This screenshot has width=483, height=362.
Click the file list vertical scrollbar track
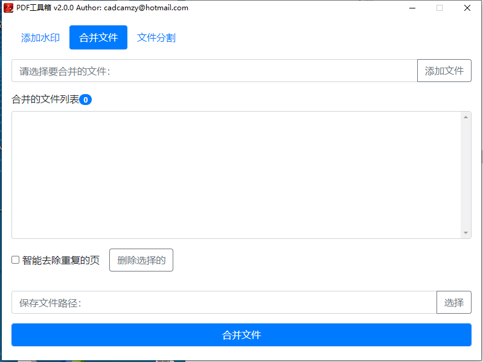point(466,175)
